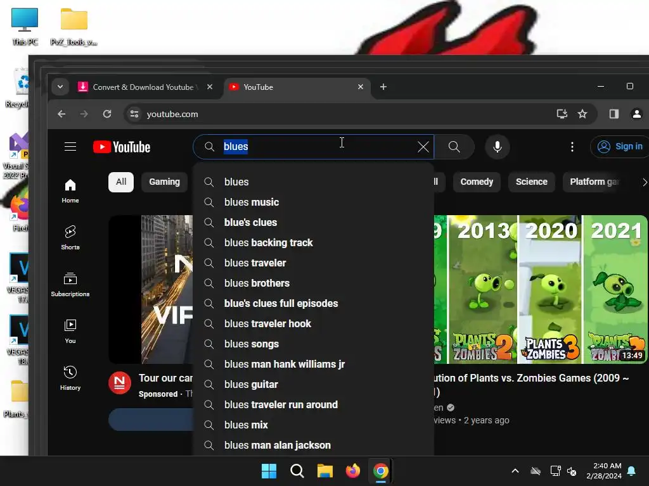Viewport: 649px width, 486px height.
Task: Open Shorts in the sidebar
Action: point(70,238)
